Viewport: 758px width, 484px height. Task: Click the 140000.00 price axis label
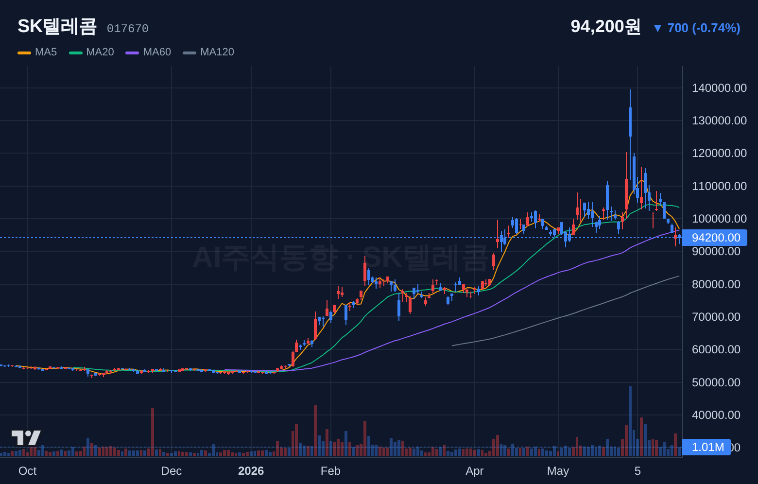pyautogui.click(x=719, y=88)
